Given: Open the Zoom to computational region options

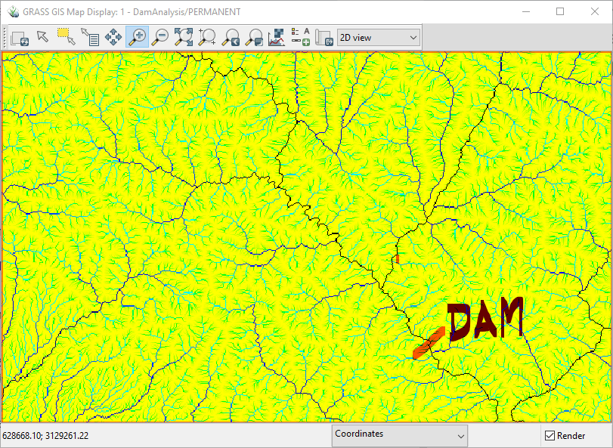Looking at the screenshot, I should [x=207, y=37].
